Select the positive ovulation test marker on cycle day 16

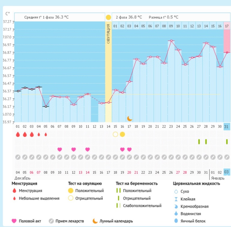[x=122, y=134]
